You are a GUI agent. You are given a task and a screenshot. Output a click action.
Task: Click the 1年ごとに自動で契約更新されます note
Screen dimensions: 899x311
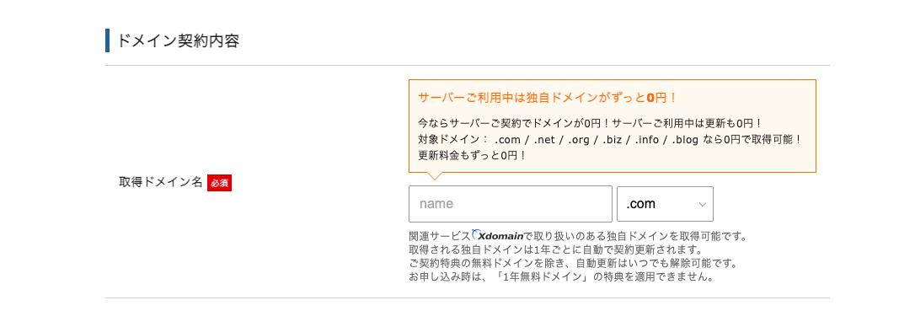coord(555,249)
